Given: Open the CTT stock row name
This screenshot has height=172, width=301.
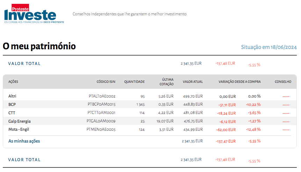Looking at the screenshot, I should [12, 113].
